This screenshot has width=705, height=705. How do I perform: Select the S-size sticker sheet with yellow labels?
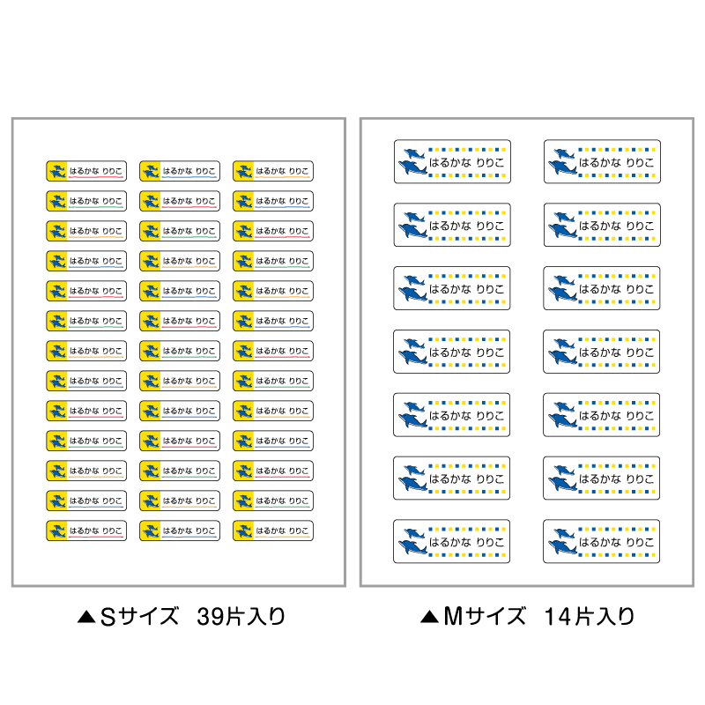point(179,352)
